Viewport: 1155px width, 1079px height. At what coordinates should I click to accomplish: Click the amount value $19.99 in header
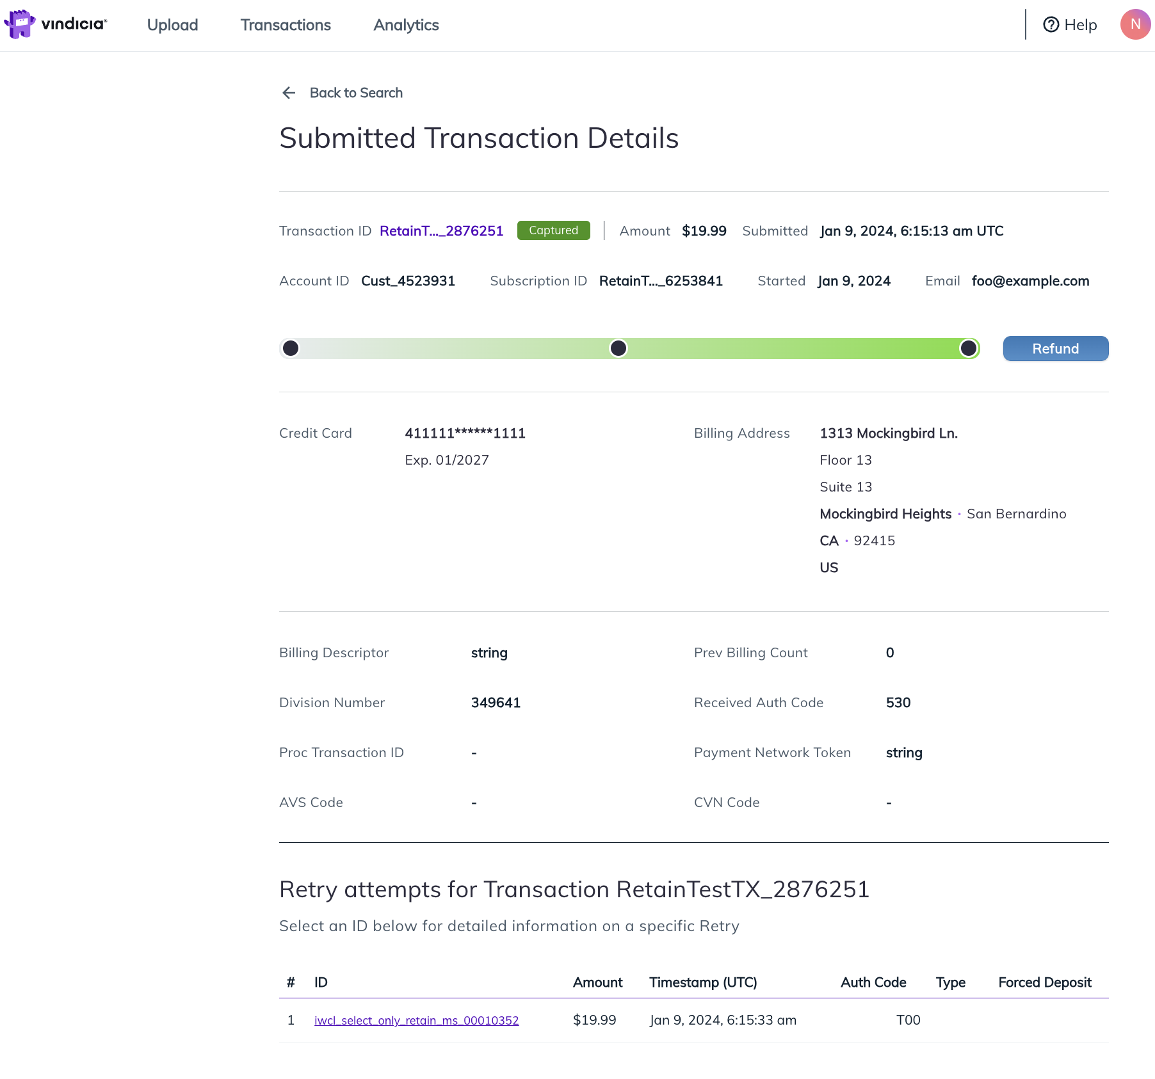[x=704, y=231]
